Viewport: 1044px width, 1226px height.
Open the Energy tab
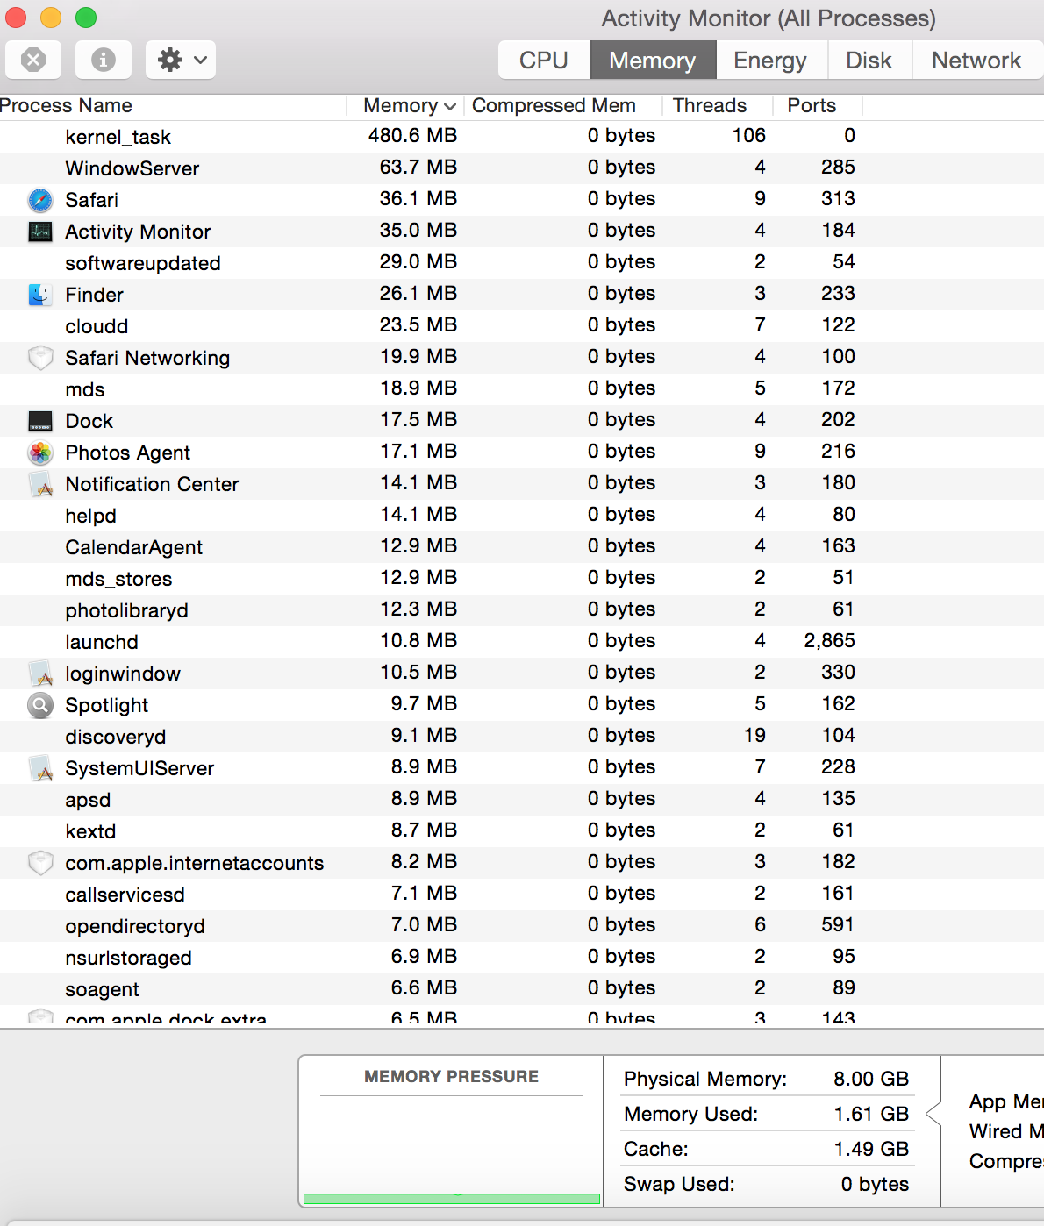[x=770, y=60]
